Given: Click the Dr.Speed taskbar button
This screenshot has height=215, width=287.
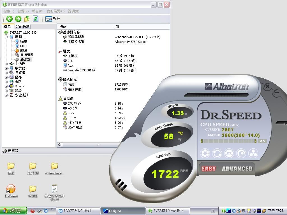Looking at the screenshot, I should tap(123, 211).
